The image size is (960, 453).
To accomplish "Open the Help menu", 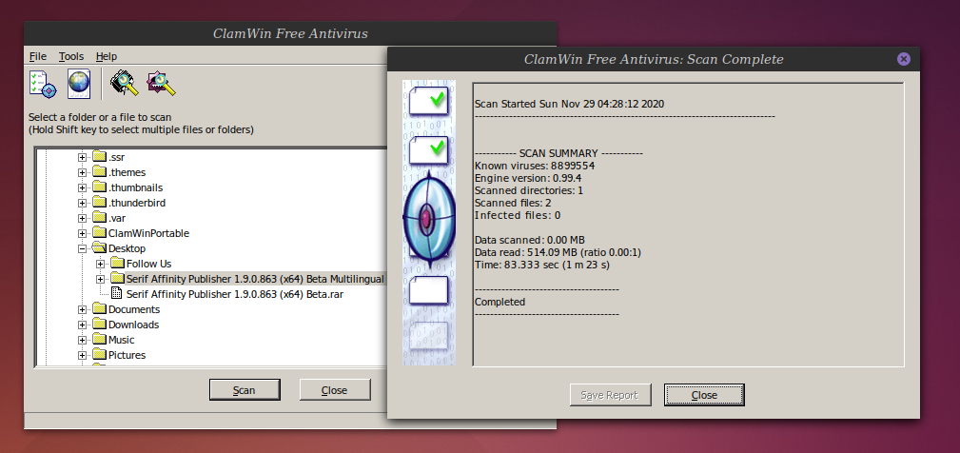I will pyautogui.click(x=106, y=56).
